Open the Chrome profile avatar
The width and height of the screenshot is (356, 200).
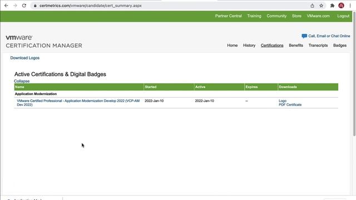[341, 6]
